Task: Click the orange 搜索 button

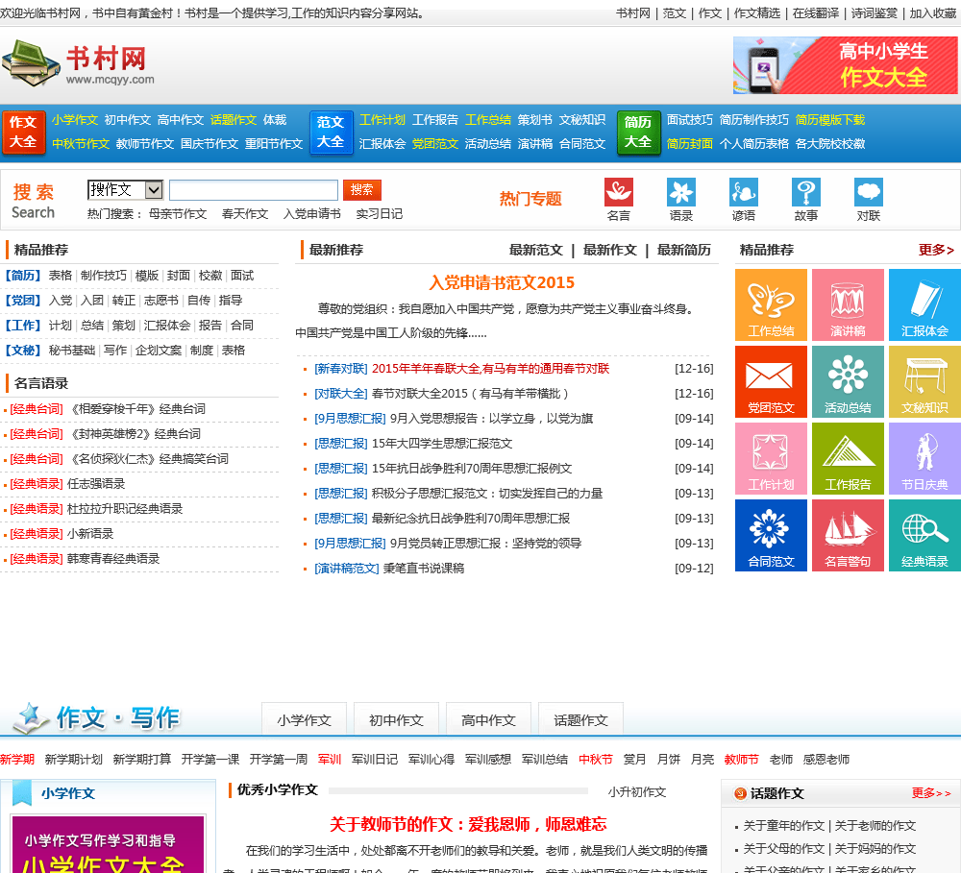Action: point(361,190)
